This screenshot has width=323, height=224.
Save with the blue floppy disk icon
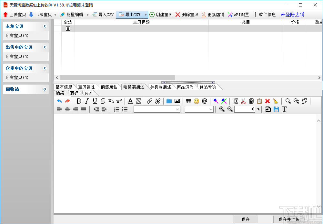pyautogui.click(x=276, y=109)
